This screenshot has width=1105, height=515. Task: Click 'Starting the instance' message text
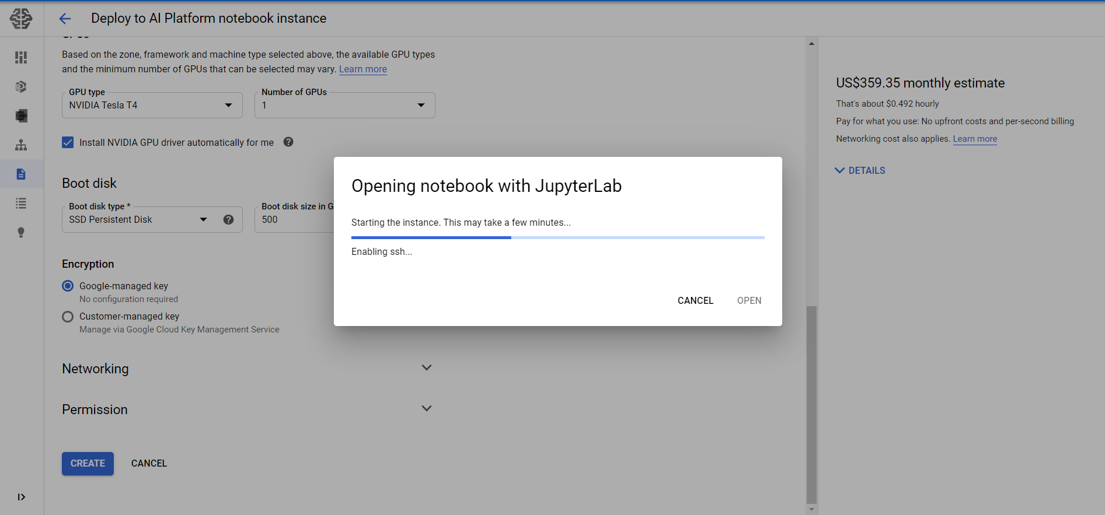pyautogui.click(x=461, y=222)
